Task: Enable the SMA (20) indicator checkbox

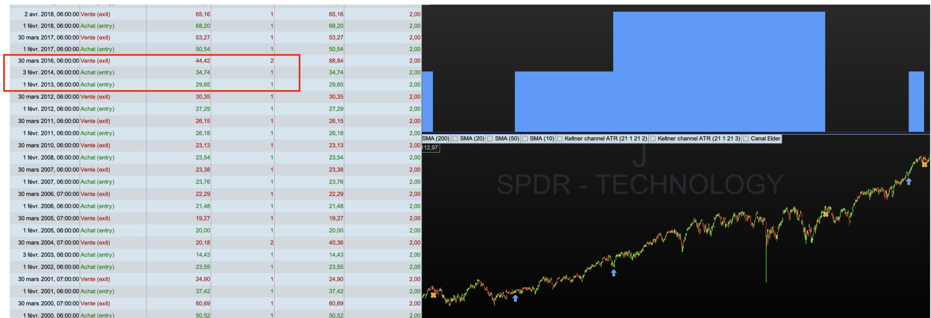Action: click(455, 139)
